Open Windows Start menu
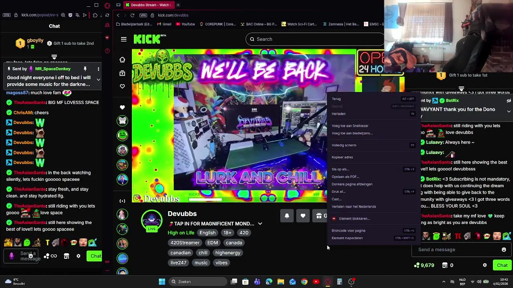513x288 pixels. [x=162, y=282]
